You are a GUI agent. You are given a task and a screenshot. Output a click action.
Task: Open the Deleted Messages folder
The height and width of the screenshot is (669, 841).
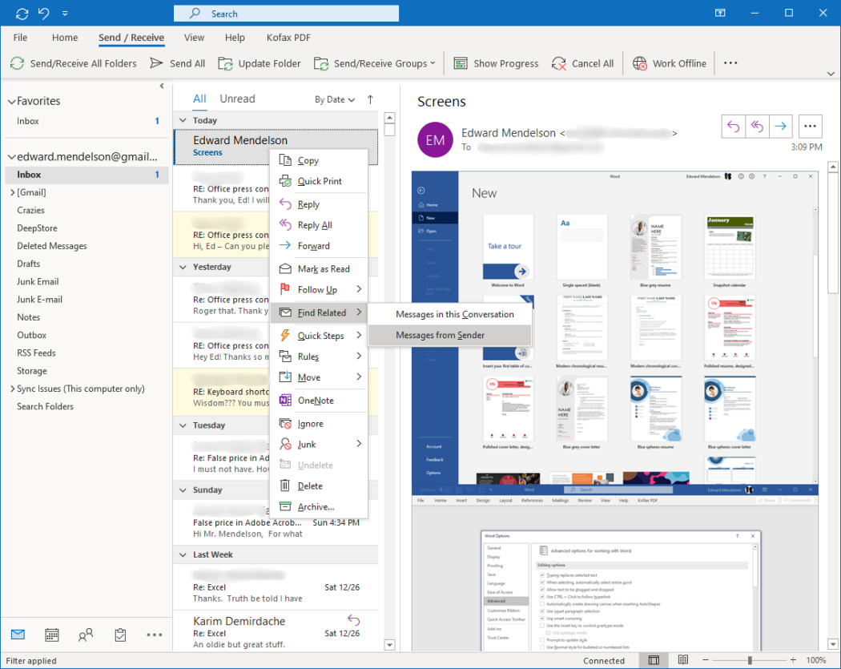click(x=52, y=246)
